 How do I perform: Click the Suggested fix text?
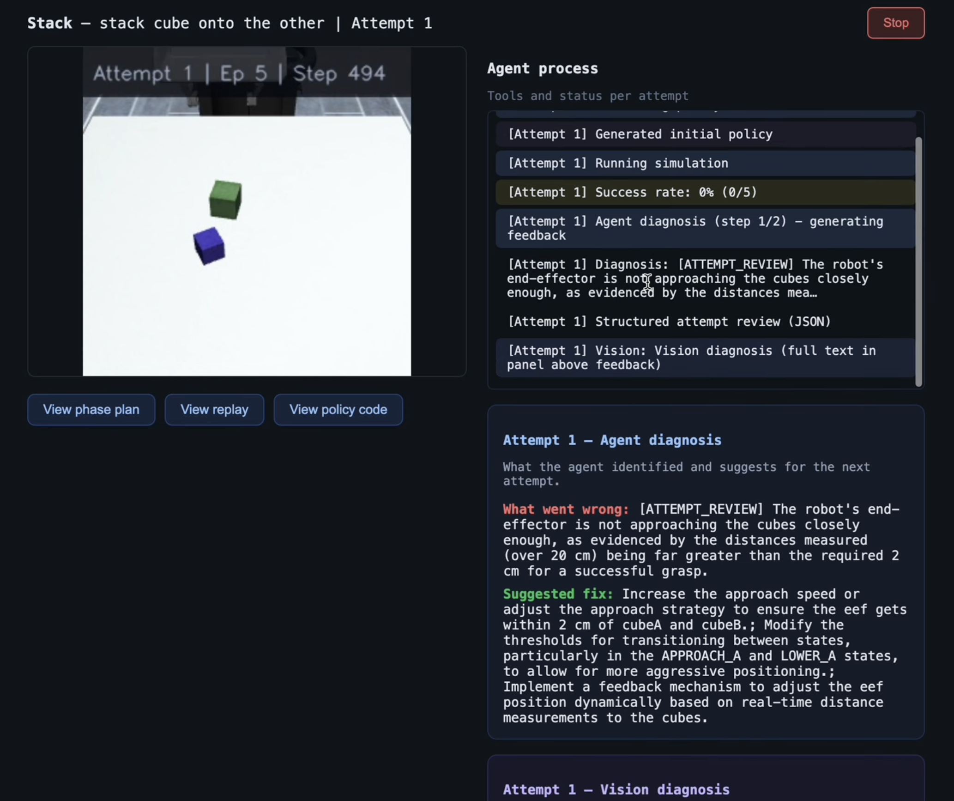[x=557, y=594]
